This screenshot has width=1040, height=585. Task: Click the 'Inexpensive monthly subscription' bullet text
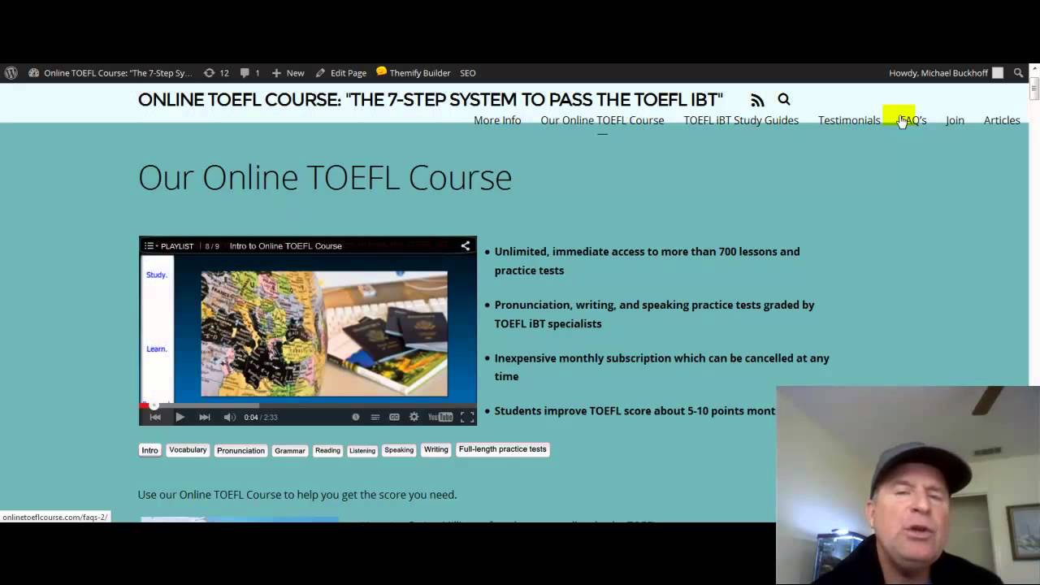click(661, 367)
